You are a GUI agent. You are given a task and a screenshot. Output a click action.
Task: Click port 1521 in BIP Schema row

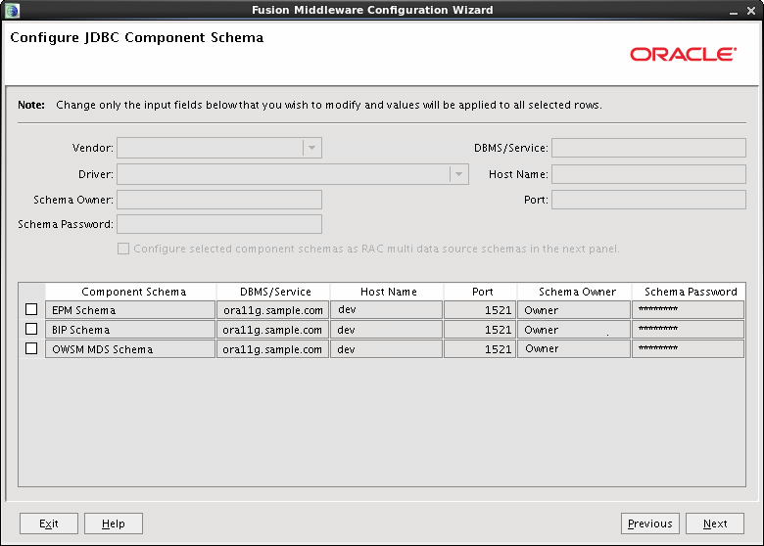pyautogui.click(x=480, y=330)
